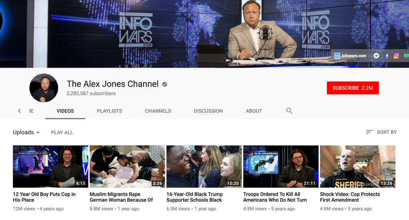Open the 13:26 sheriff video thumbnail
The height and width of the screenshot is (220, 409).
[x=357, y=166]
